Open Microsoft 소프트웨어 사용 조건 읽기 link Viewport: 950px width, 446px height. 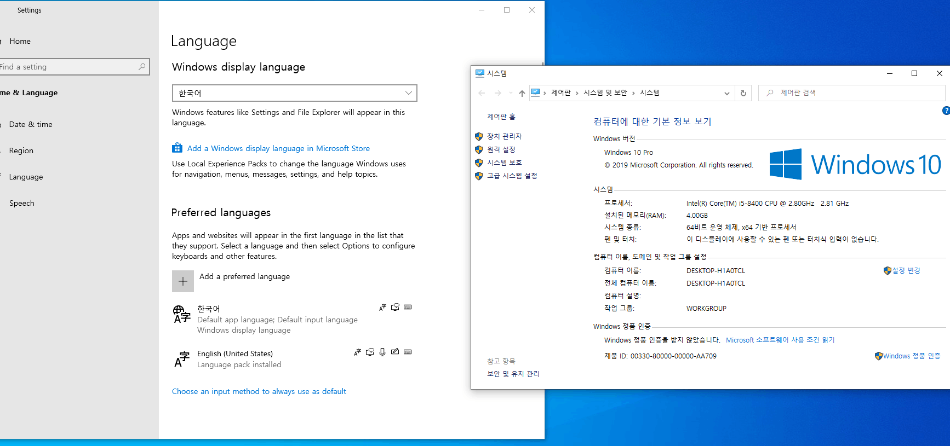(x=780, y=340)
